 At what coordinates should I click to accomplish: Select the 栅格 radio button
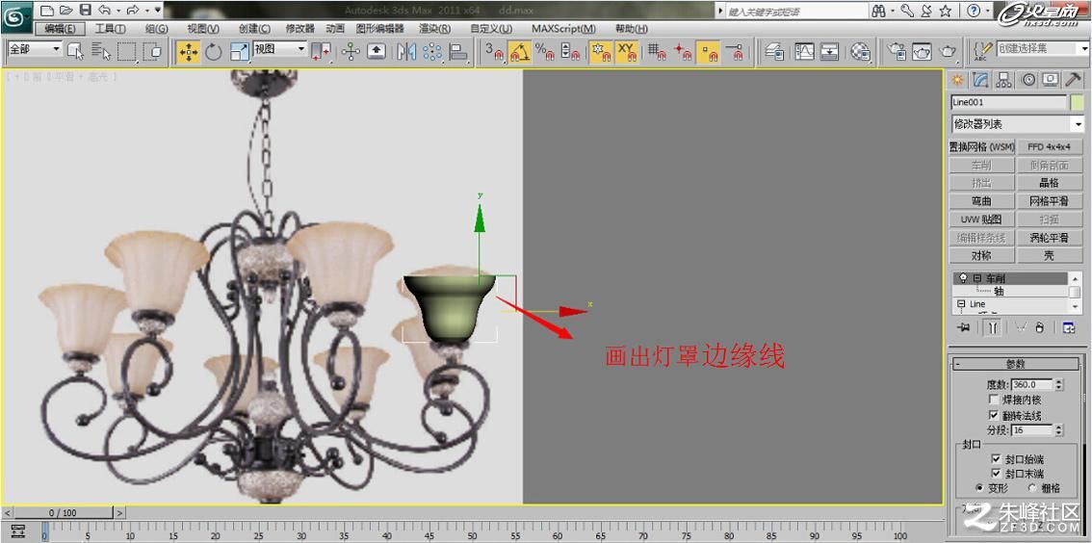coord(1032,489)
